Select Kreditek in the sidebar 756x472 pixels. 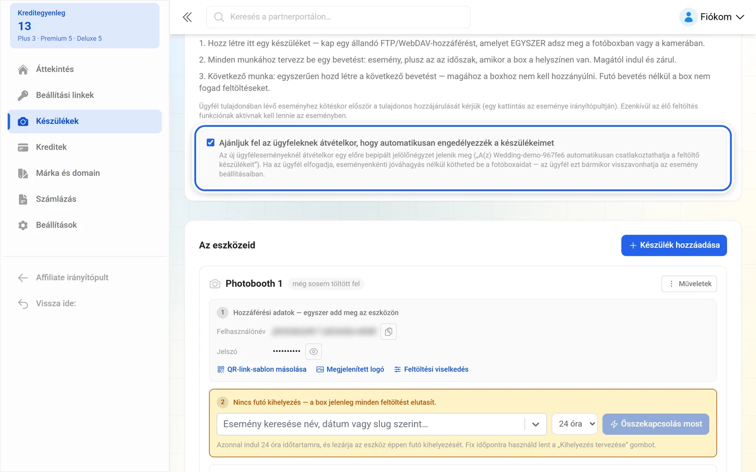(x=85, y=147)
